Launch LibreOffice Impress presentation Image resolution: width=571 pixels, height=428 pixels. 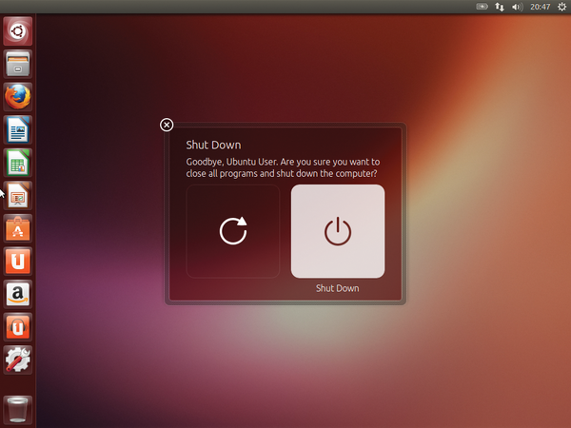coord(17,195)
